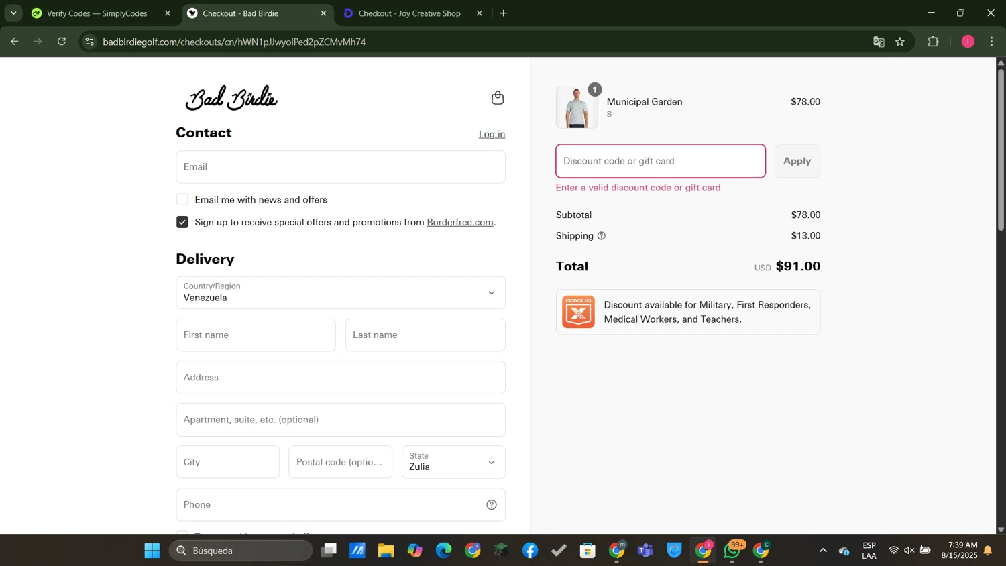Click the Email input field
The width and height of the screenshot is (1006, 566).
pyautogui.click(x=341, y=167)
